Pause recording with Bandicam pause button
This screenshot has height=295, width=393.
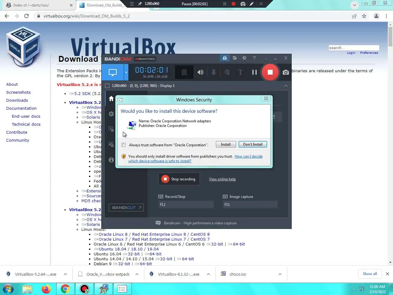255,72
